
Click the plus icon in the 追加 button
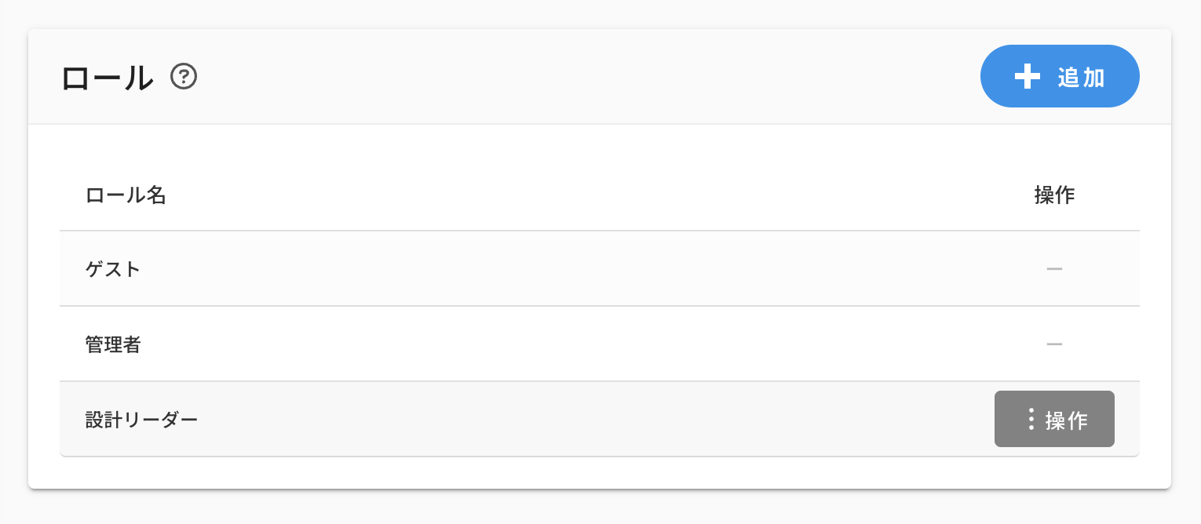[1027, 77]
